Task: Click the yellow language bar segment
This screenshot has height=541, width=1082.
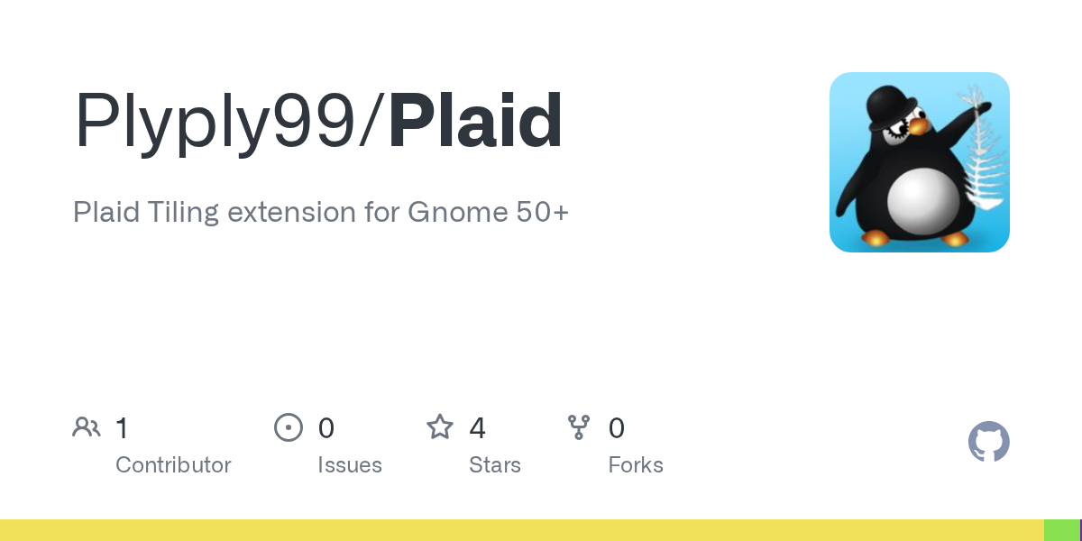Action: point(522,530)
